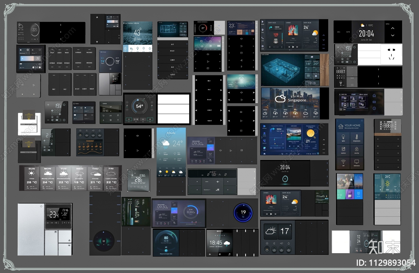Click the white wall socket outlet
419x273 pixels.
pyautogui.click(x=392, y=54)
